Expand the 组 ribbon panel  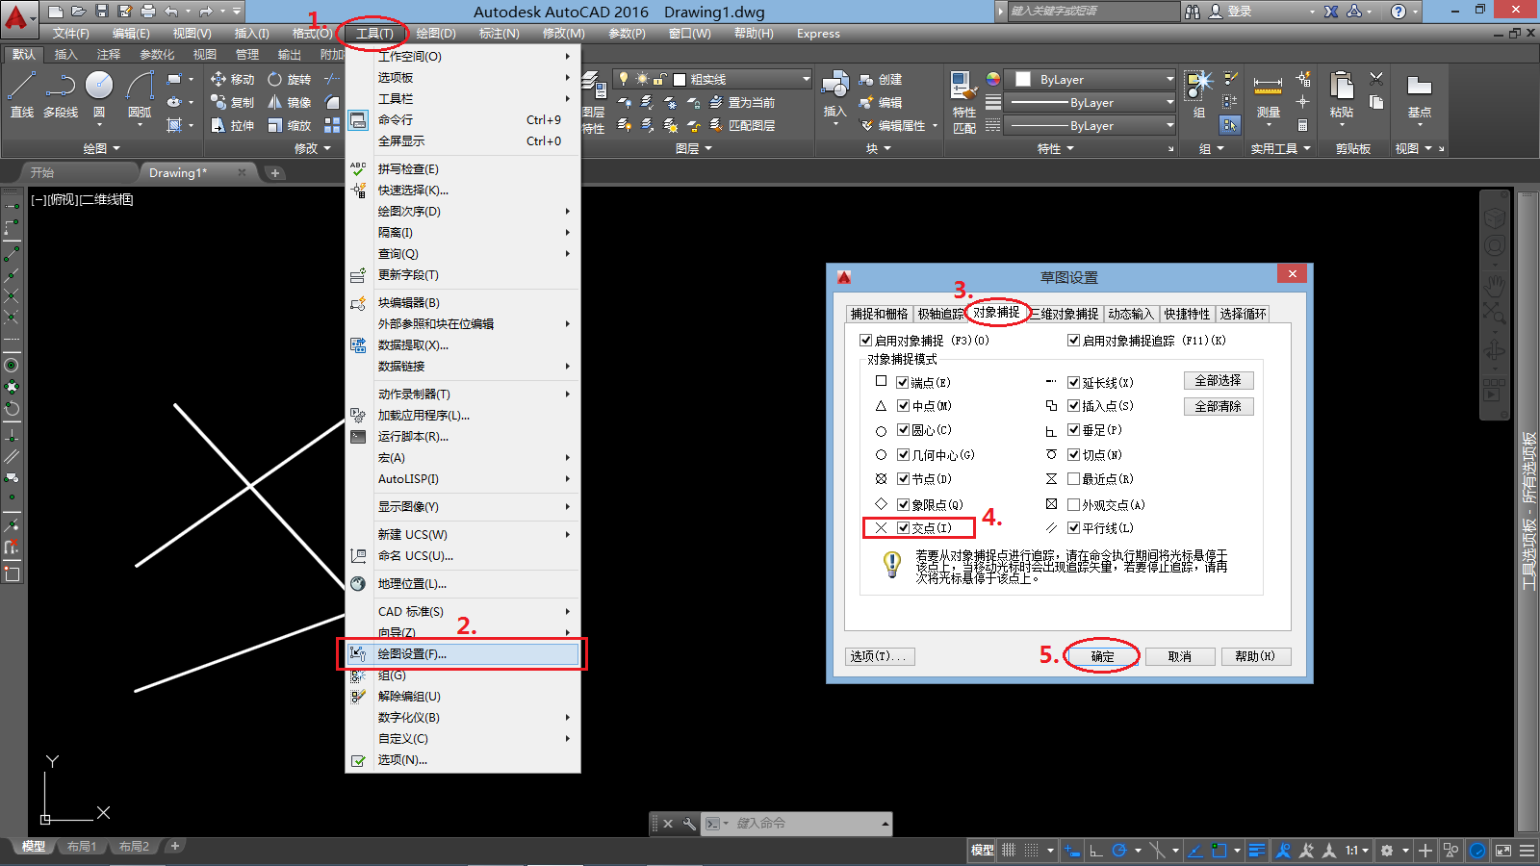1211,148
